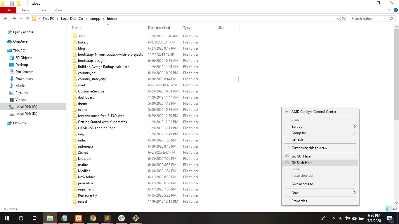Open the File ribbon tab

coord(8,10)
